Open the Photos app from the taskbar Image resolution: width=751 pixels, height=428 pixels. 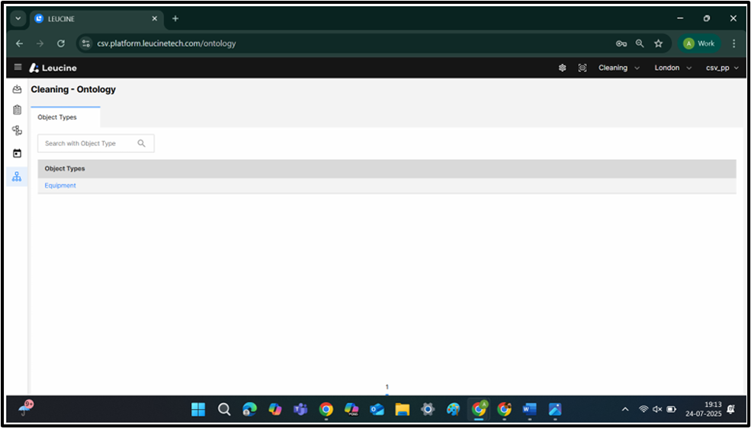[555, 410]
